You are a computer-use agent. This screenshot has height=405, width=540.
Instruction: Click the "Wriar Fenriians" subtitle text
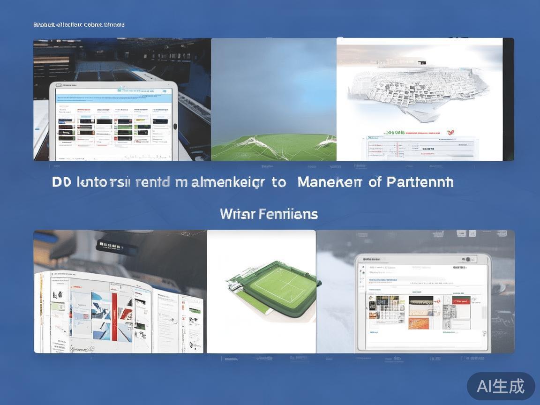(269, 214)
